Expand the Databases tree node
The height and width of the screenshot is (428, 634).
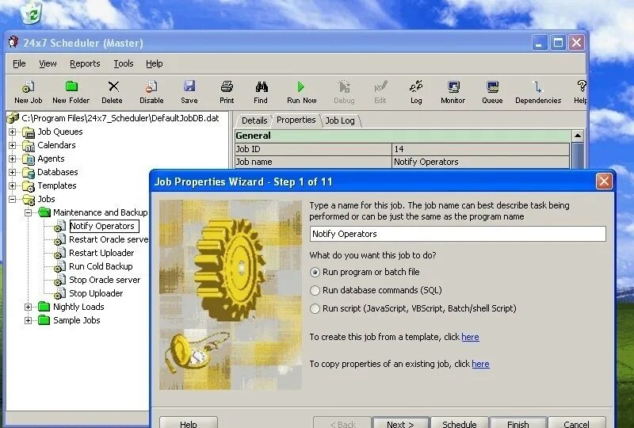[13, 172]
